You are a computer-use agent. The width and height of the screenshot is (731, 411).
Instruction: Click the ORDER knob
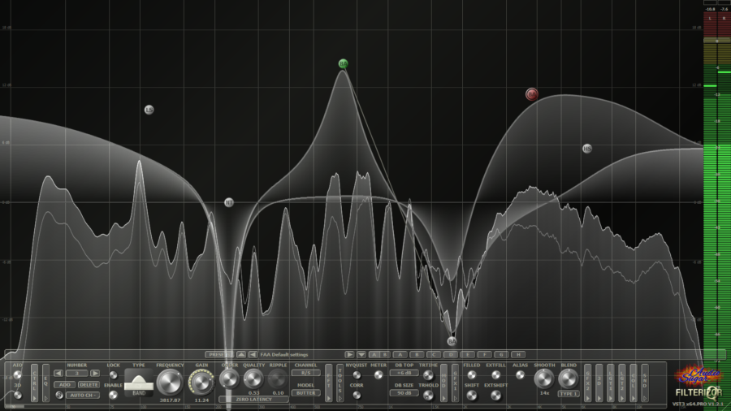[229, 379]
